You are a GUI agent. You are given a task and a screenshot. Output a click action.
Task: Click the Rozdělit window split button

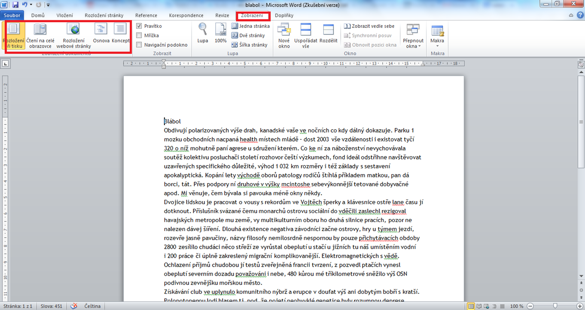328,33
